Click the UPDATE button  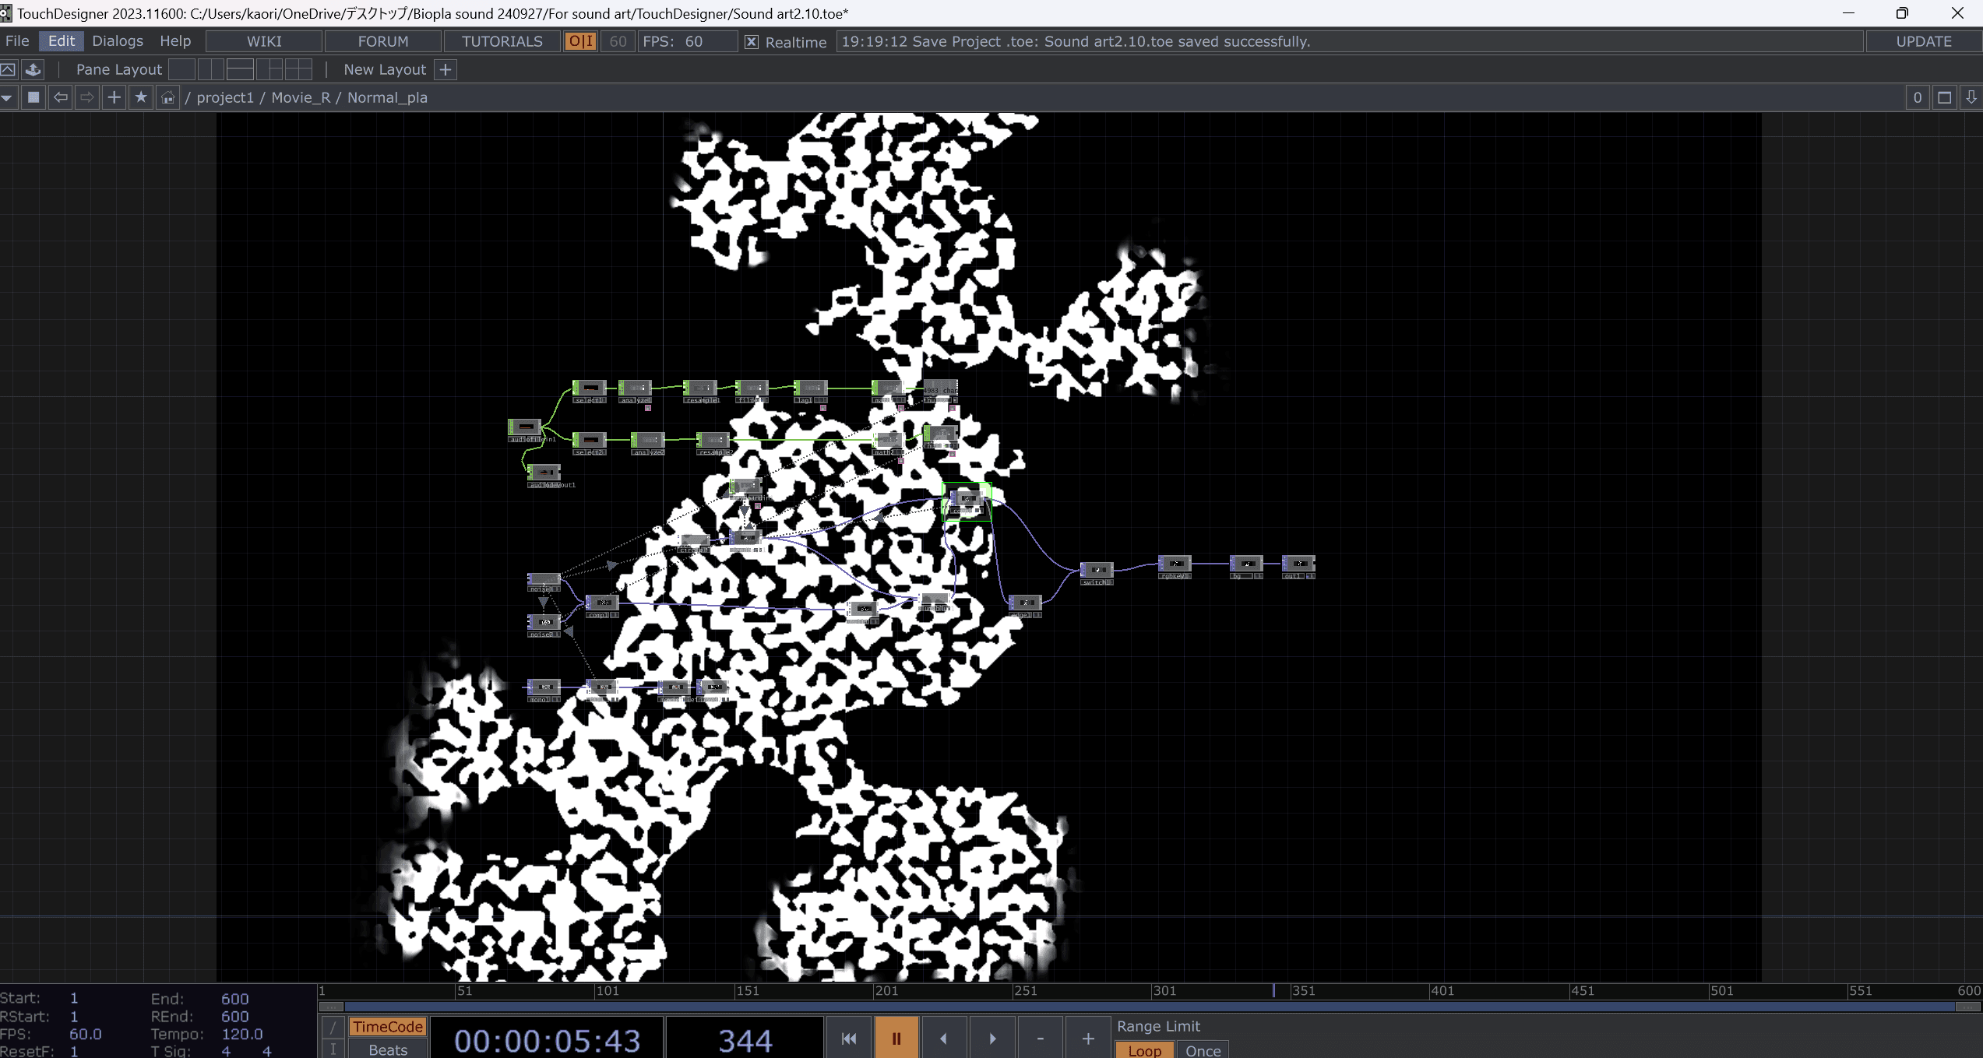[x=1923, y=41]
